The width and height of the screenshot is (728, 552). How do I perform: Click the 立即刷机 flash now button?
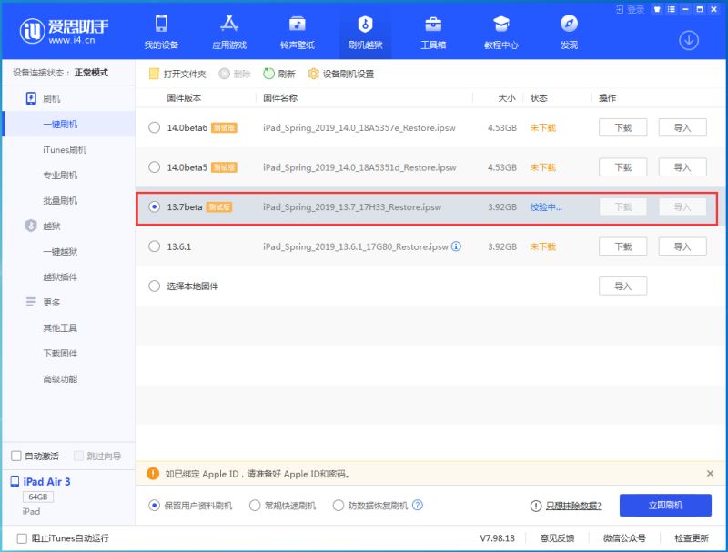(x=665, y=505)
